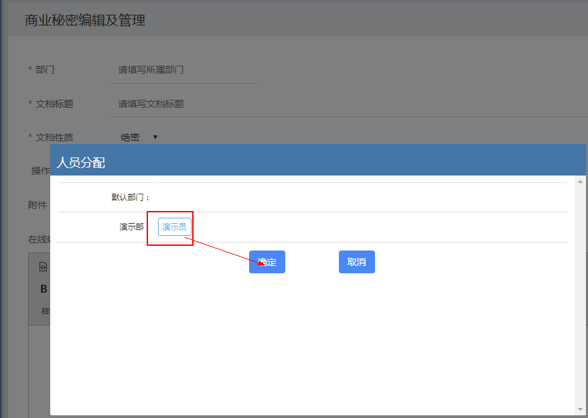Click the 演示部 department label
The image size is (588, 418).
point(132,226)
